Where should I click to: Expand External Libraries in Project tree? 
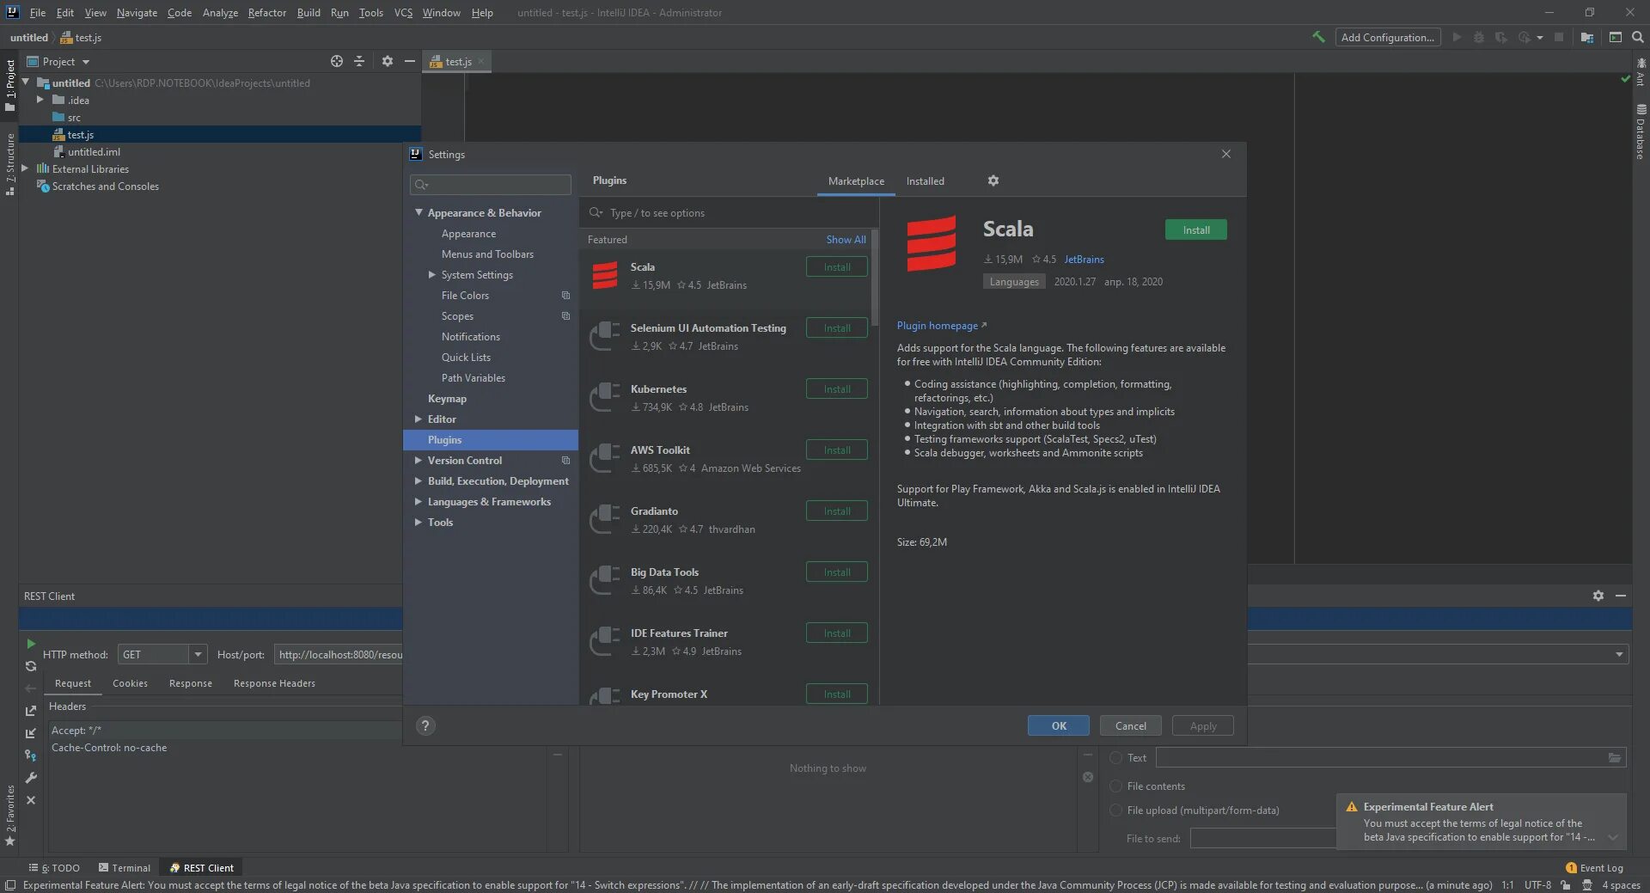[25, 168]
